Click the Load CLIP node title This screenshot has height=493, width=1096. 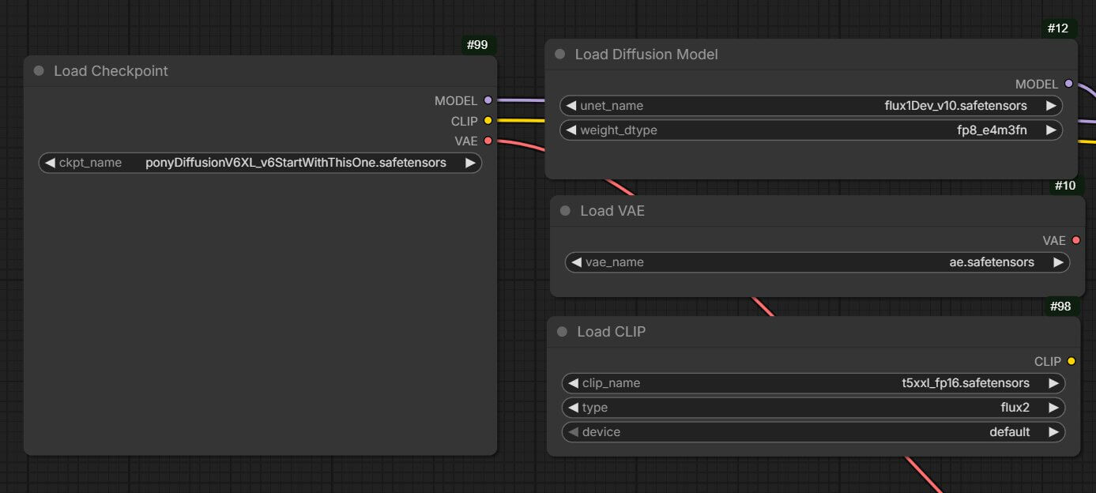coord(611,332)
